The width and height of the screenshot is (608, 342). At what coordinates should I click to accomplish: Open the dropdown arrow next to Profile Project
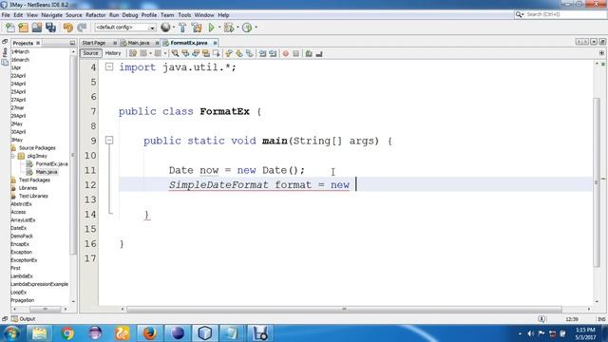pos(256,28)
